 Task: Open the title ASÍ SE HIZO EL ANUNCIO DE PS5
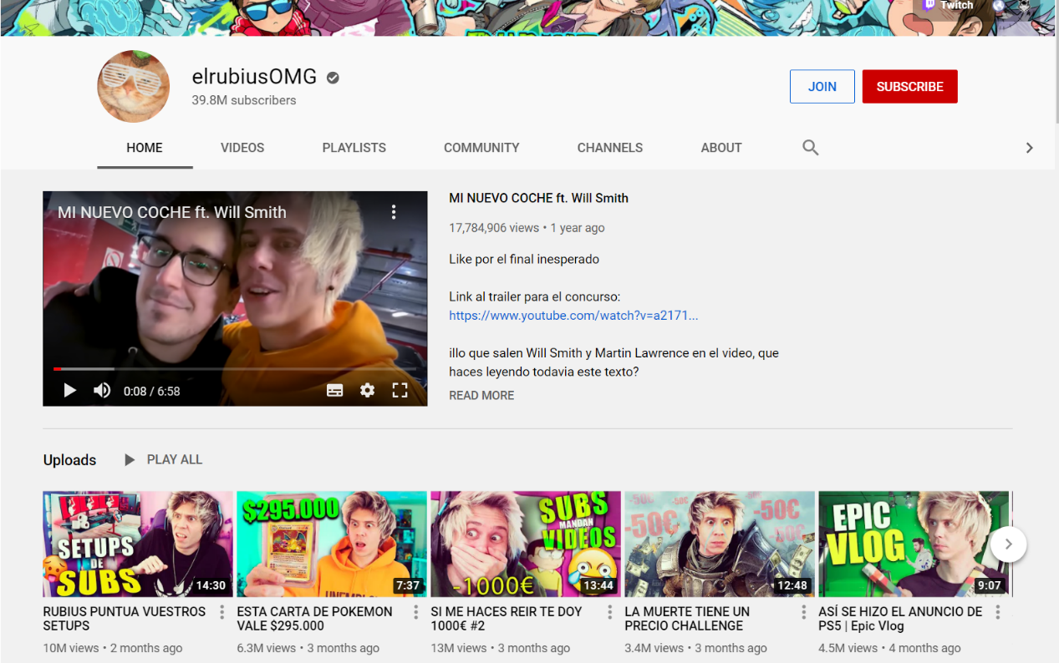901,619
